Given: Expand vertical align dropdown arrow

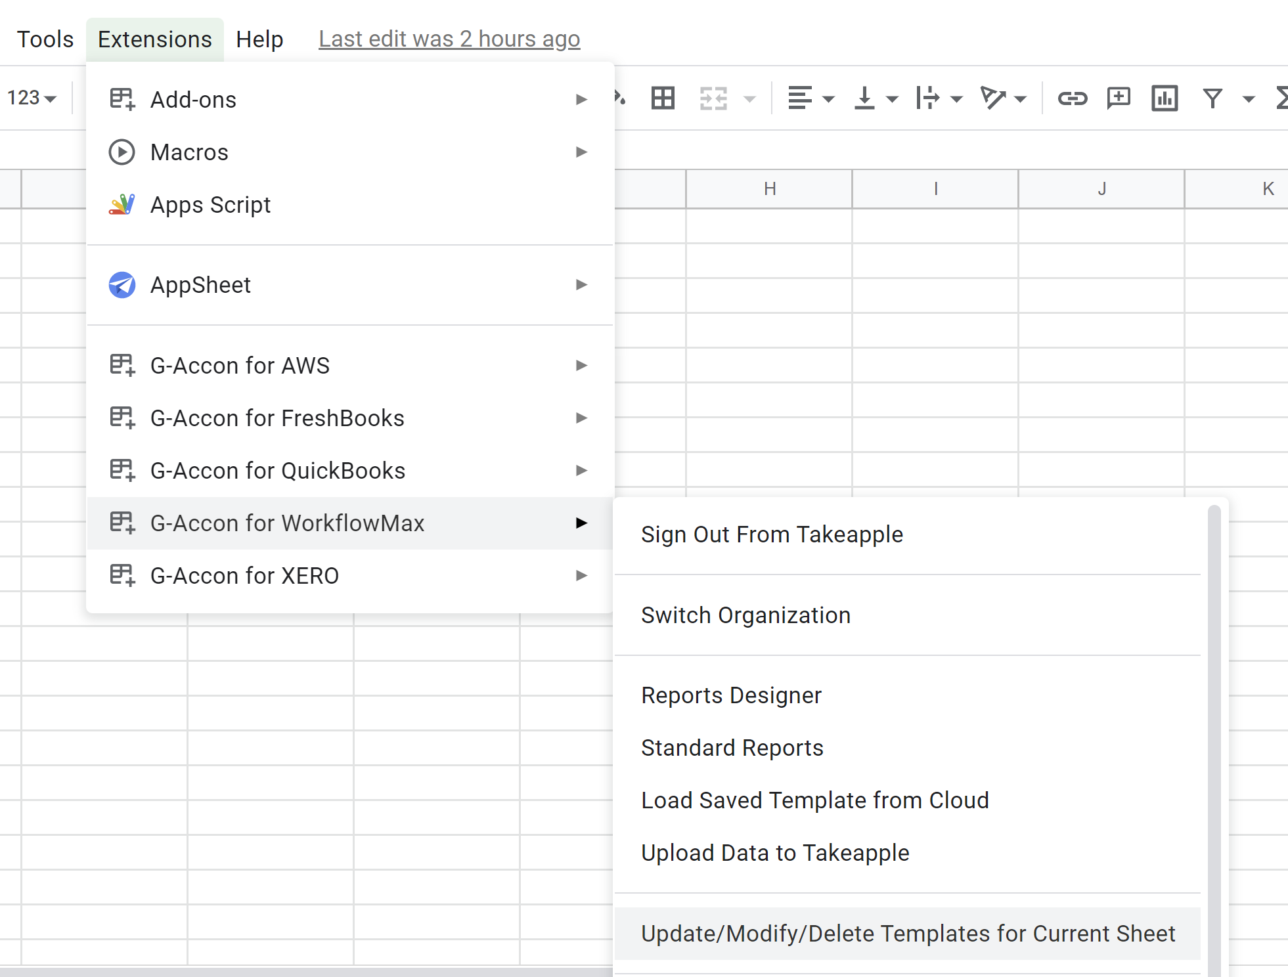Looking at the screenshot, I should pyautogui.click(x=892, y=99).
